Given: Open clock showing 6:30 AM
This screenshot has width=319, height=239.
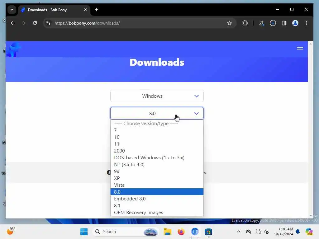Looking at the screenshot, I should point(283,232).
